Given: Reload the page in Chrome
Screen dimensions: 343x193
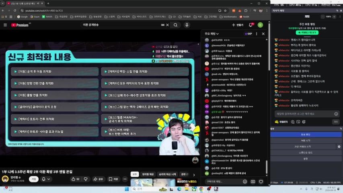Looking at the screenshot, I should 15,10.
